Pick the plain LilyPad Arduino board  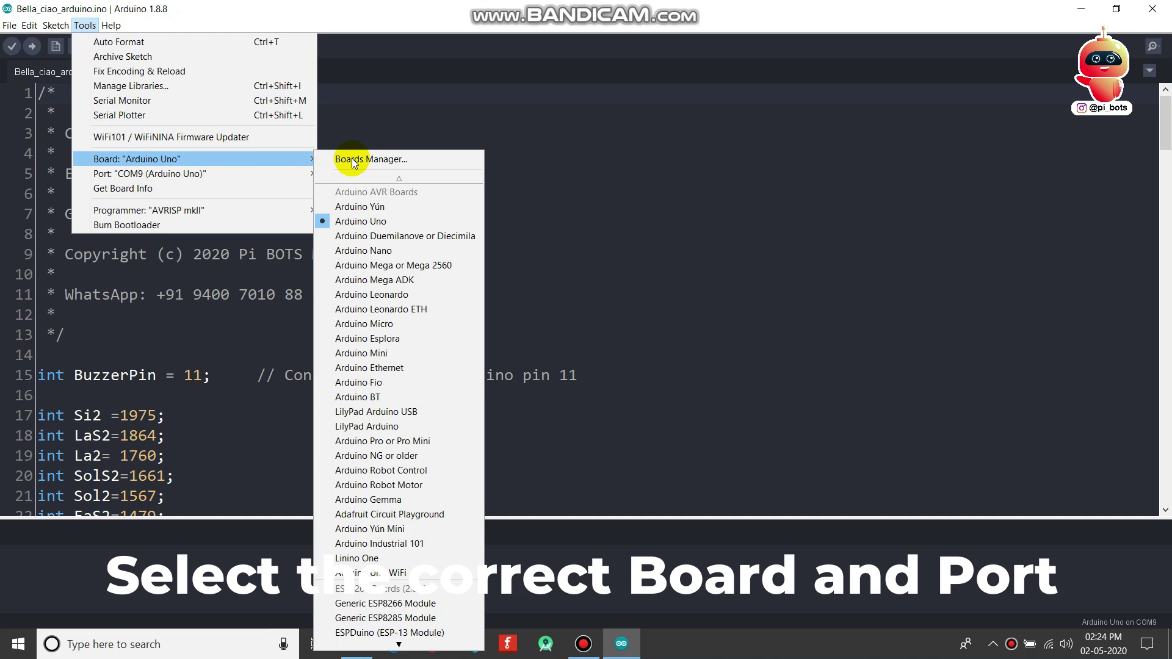[x=399, y=427]
